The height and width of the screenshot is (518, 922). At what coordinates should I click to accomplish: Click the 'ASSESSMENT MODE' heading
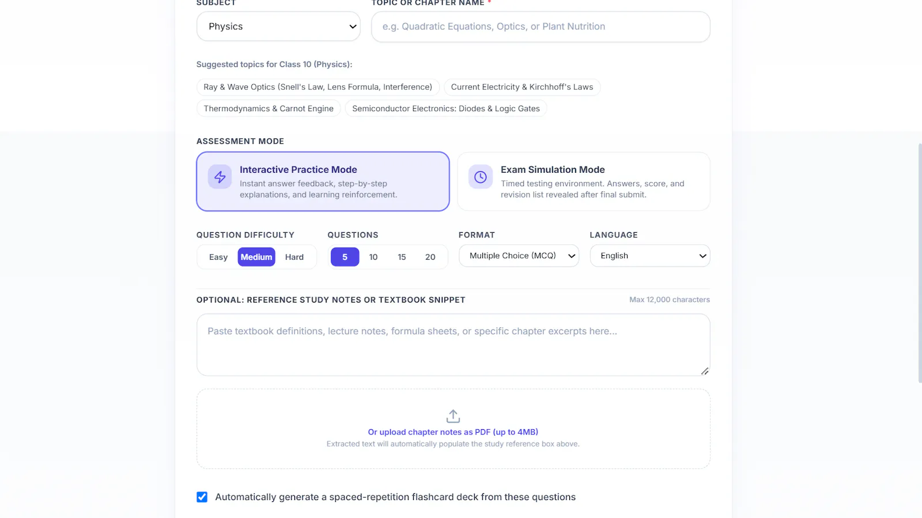[x=240, y=141]
